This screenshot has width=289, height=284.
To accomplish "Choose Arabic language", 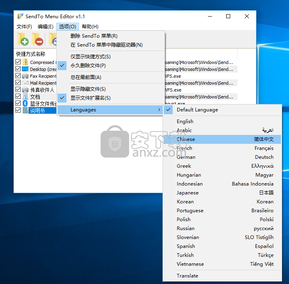I will tap(222, 130).
